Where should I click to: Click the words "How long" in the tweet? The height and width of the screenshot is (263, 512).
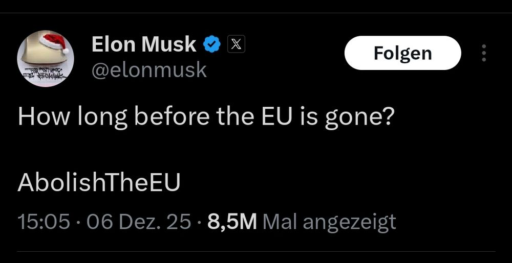(73, 117)
